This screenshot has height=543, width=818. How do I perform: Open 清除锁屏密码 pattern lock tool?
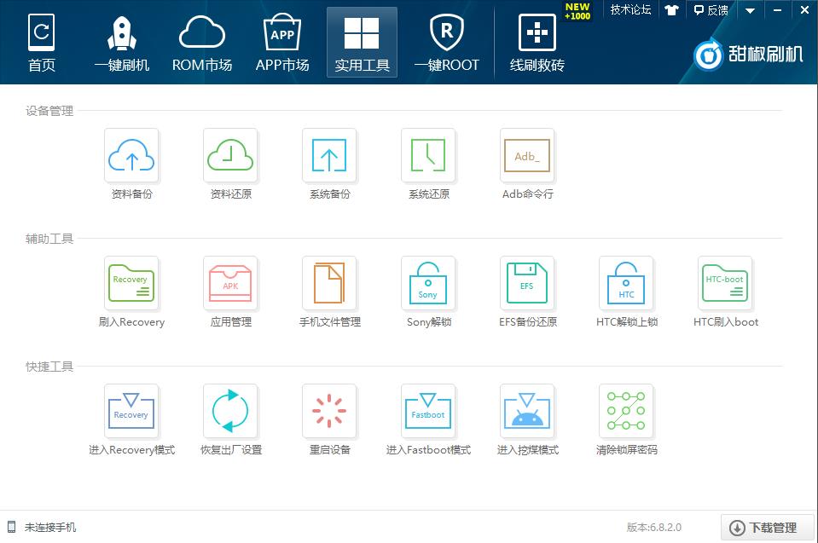[x=626, y=411]
